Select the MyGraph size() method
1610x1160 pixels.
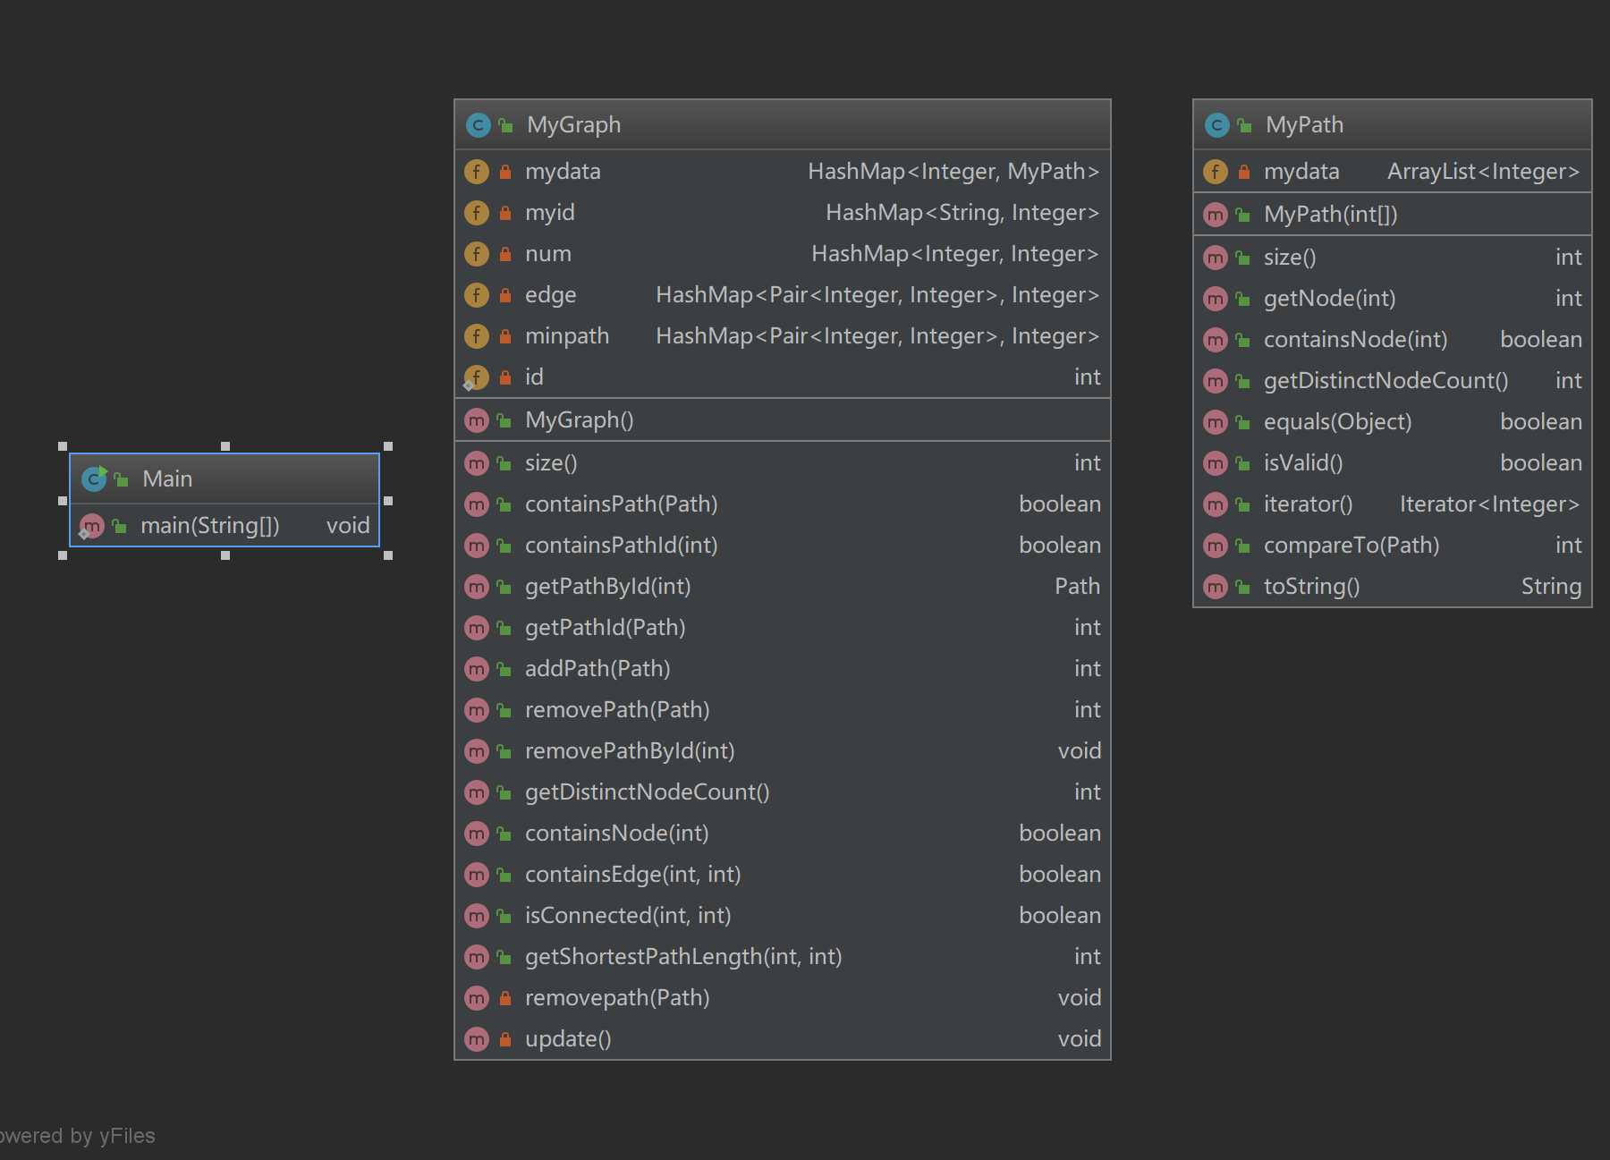coord(783,463)
